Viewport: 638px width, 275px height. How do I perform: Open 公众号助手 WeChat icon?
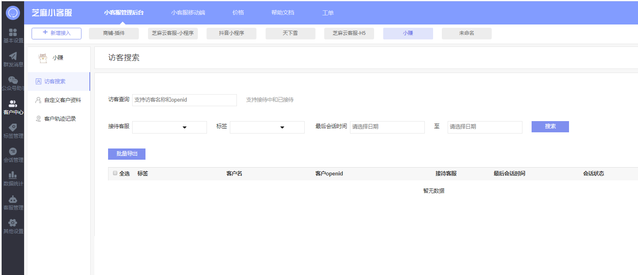(13, 80)
